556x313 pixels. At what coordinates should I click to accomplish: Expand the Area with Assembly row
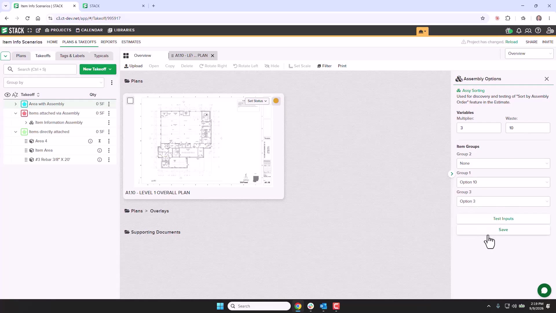[16, 104]
